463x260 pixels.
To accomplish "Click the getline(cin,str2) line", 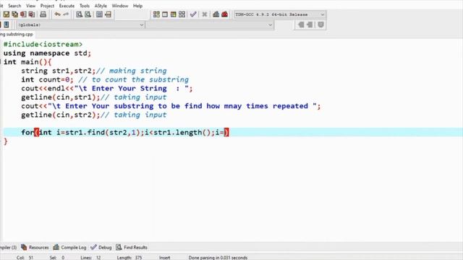I will point(93,115).
